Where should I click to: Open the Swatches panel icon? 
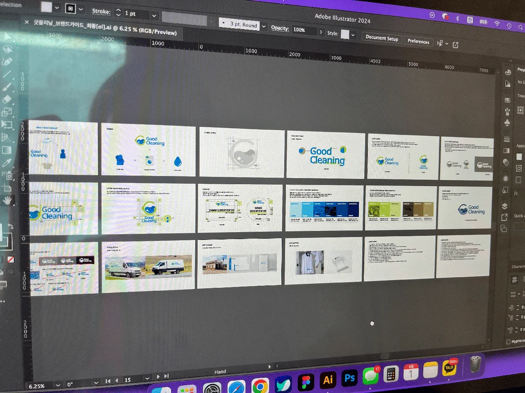pyautogui.click(x=507, y=100)
